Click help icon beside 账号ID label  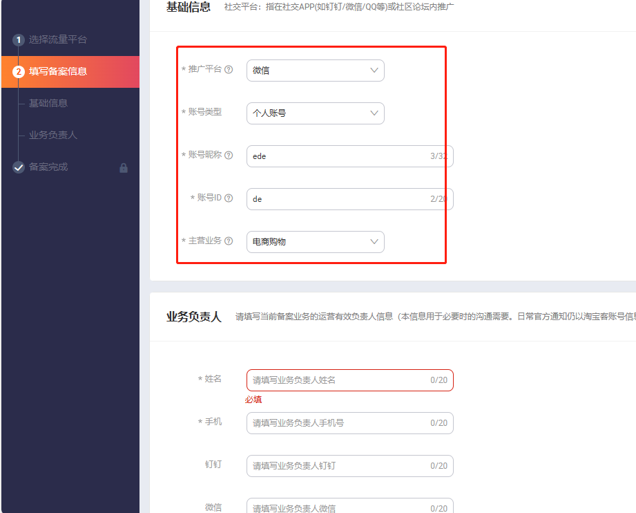click(229, 198)
